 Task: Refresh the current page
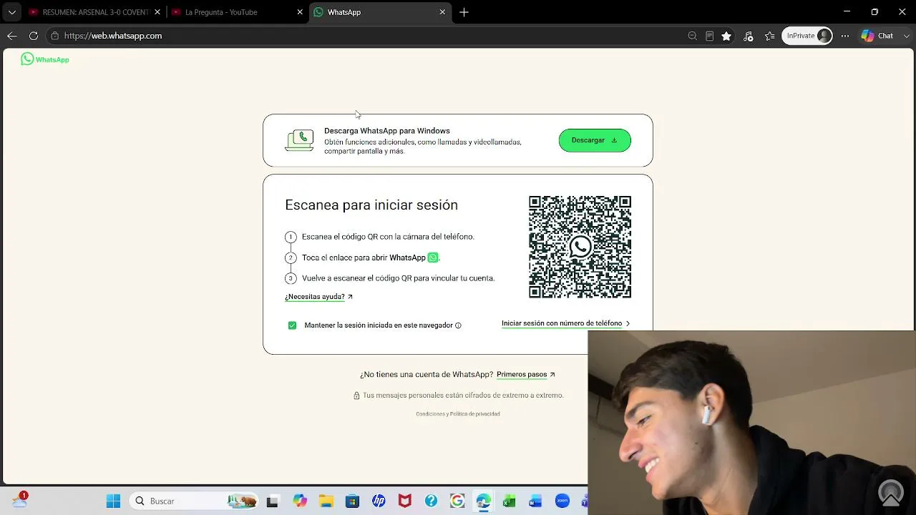click(x=34, y=36)
